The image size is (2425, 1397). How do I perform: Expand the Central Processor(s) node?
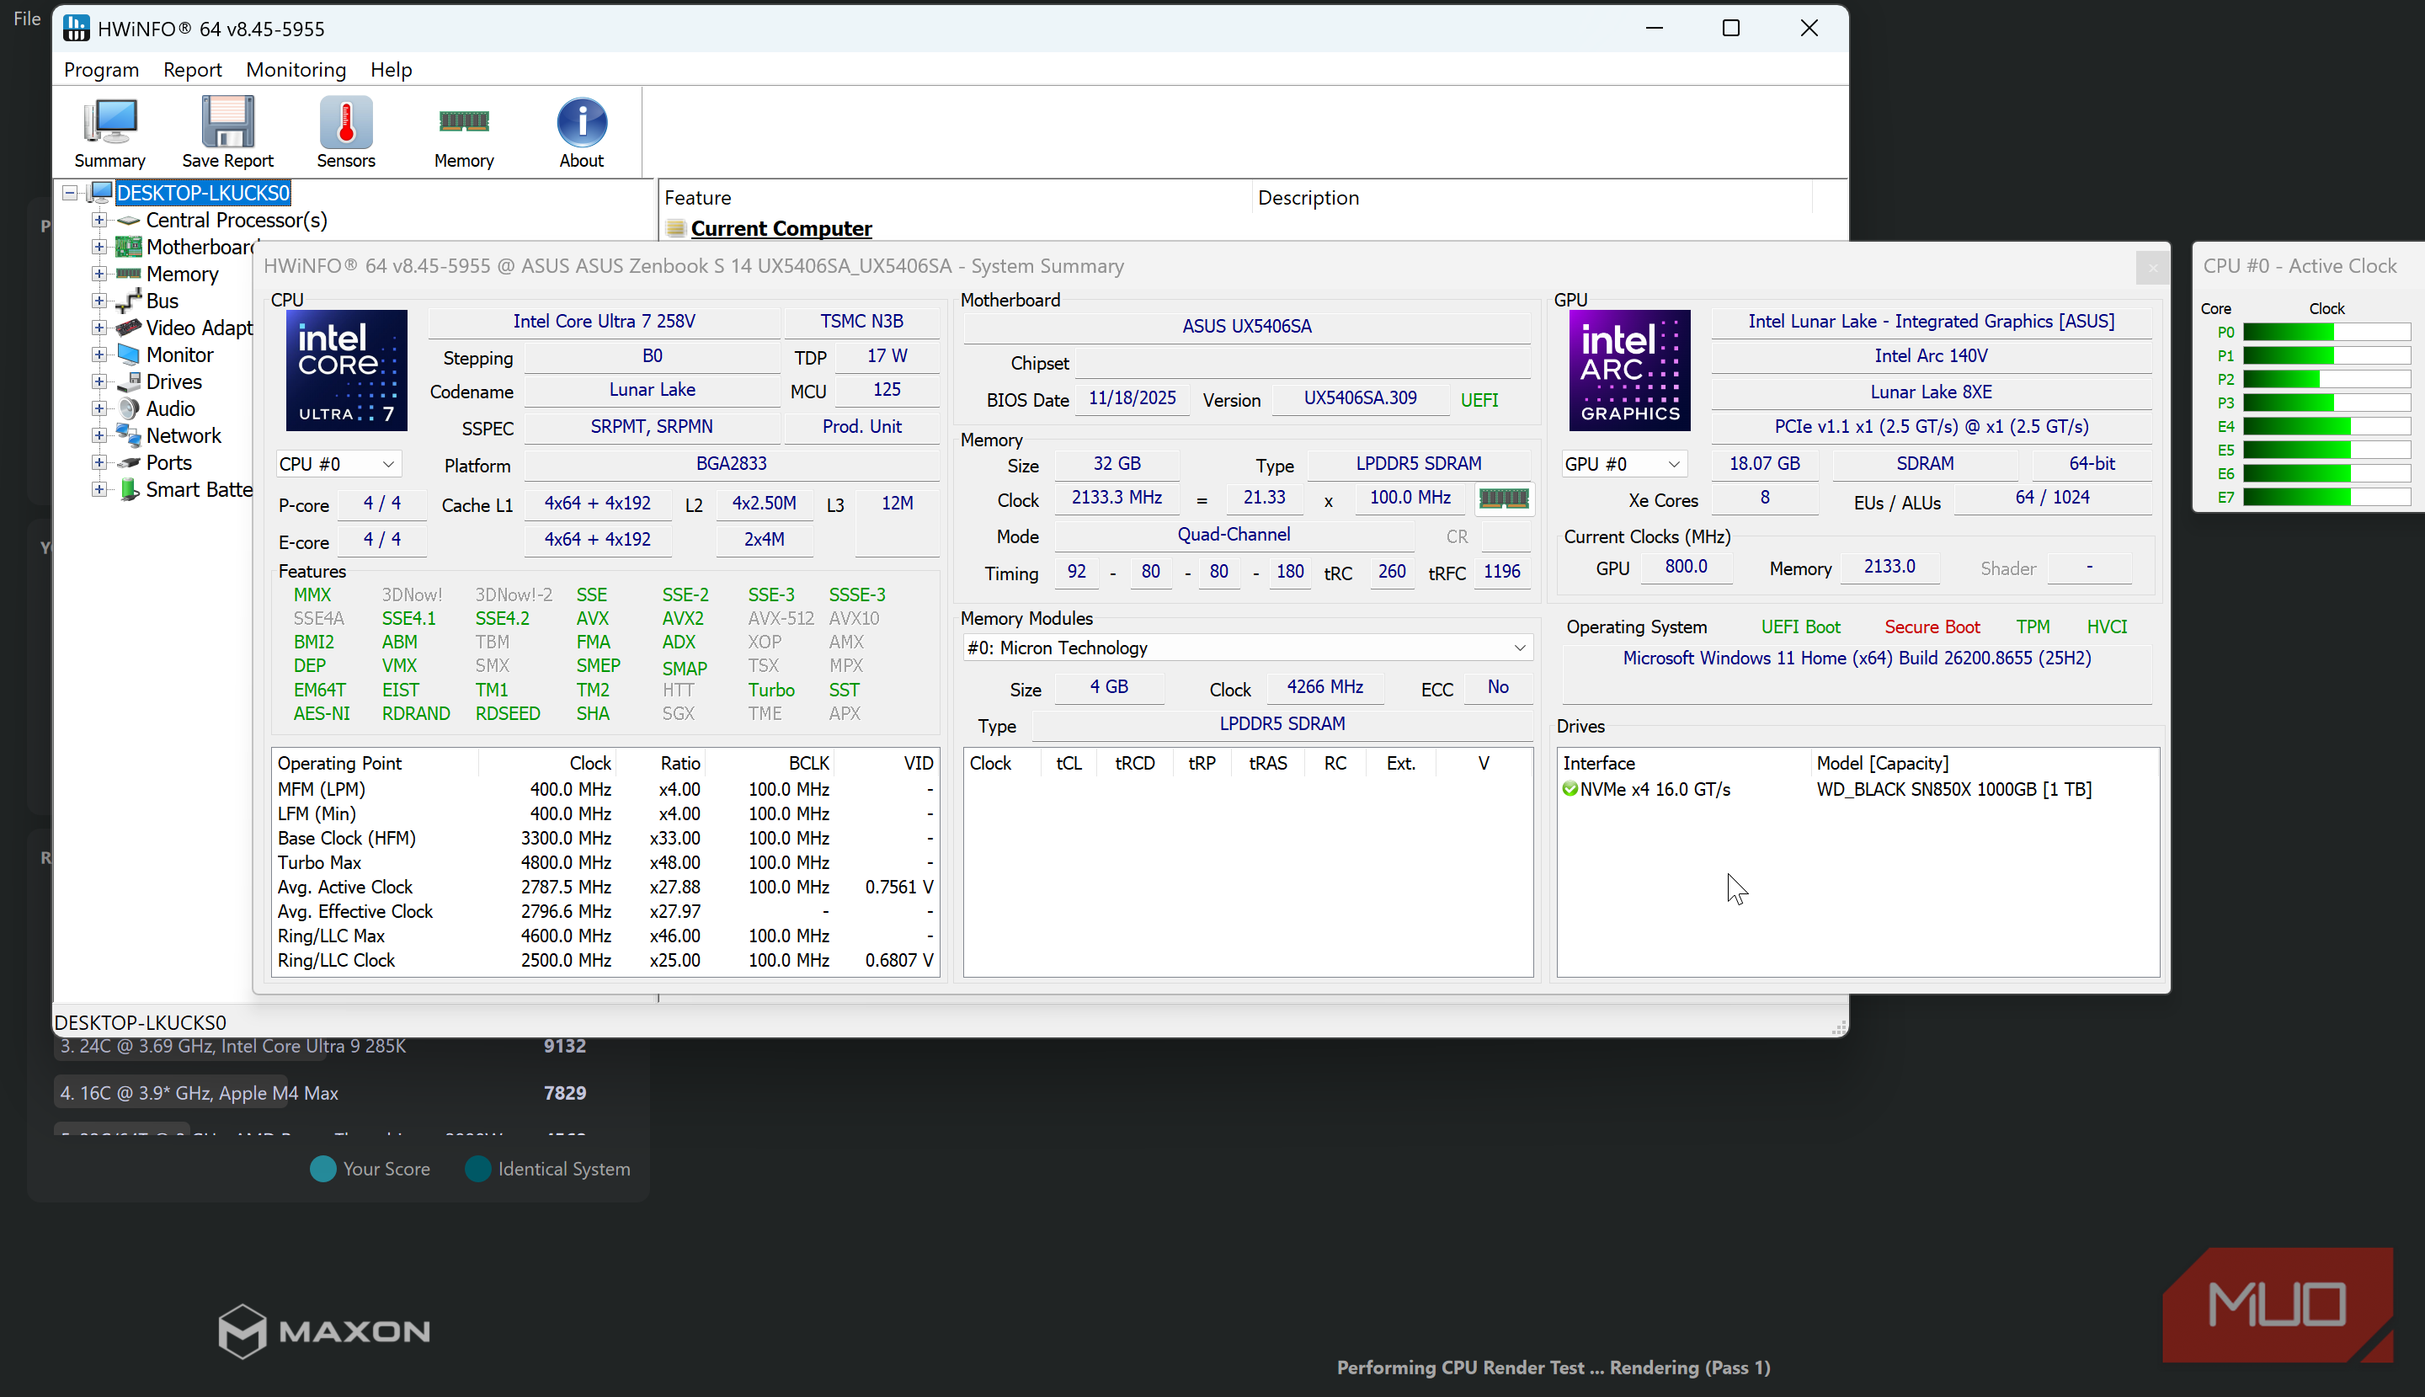(99, 220)
